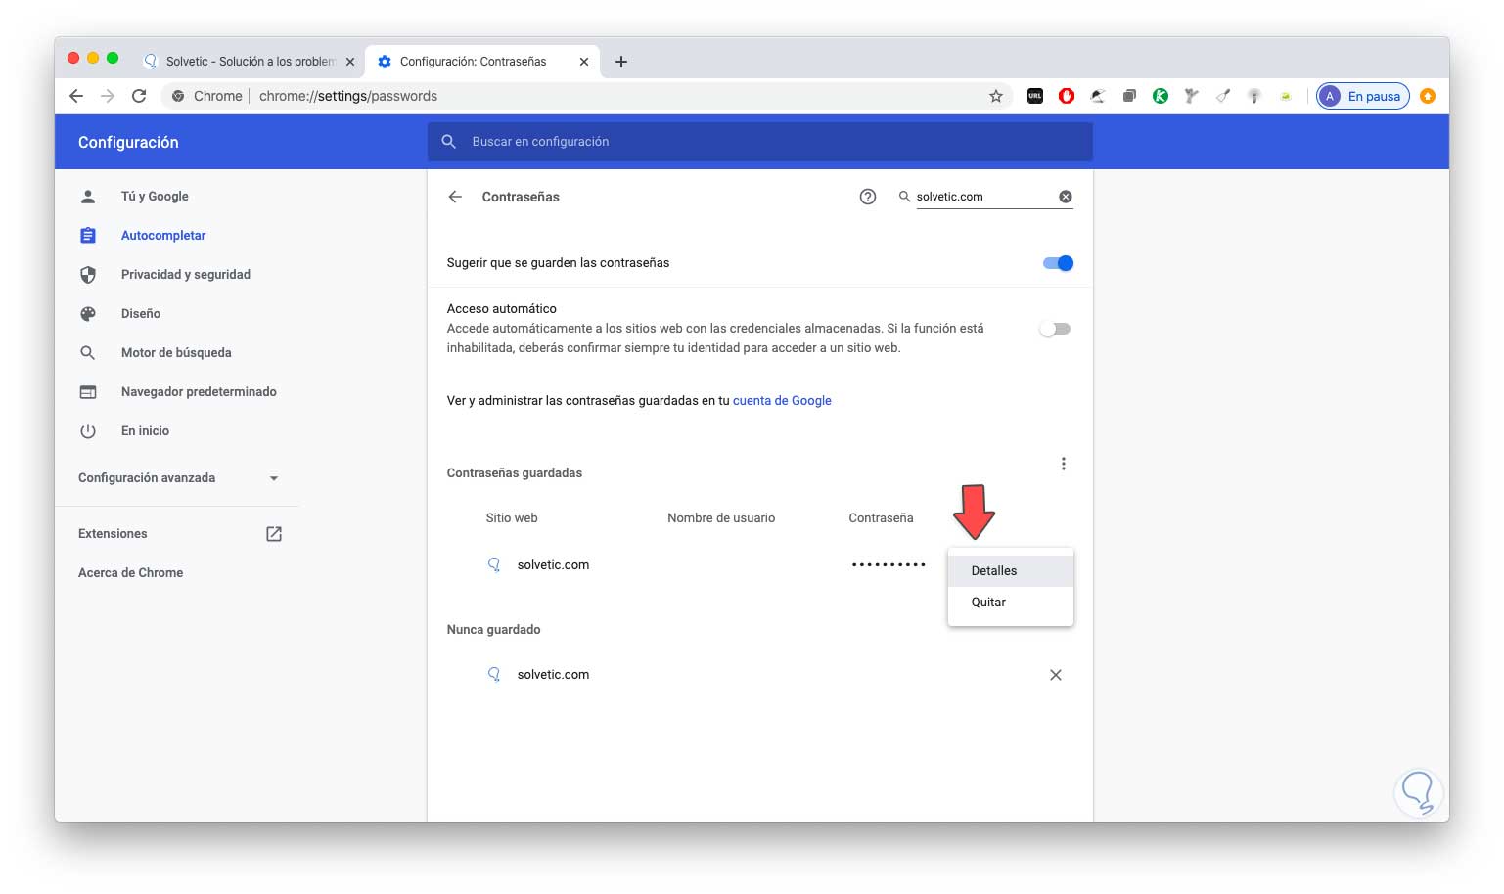Click the password search field
1504x894 pixels.
[x=985, y=197]
